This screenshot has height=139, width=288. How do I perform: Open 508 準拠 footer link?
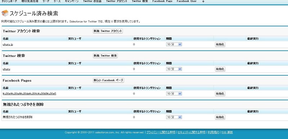[227, 132]
